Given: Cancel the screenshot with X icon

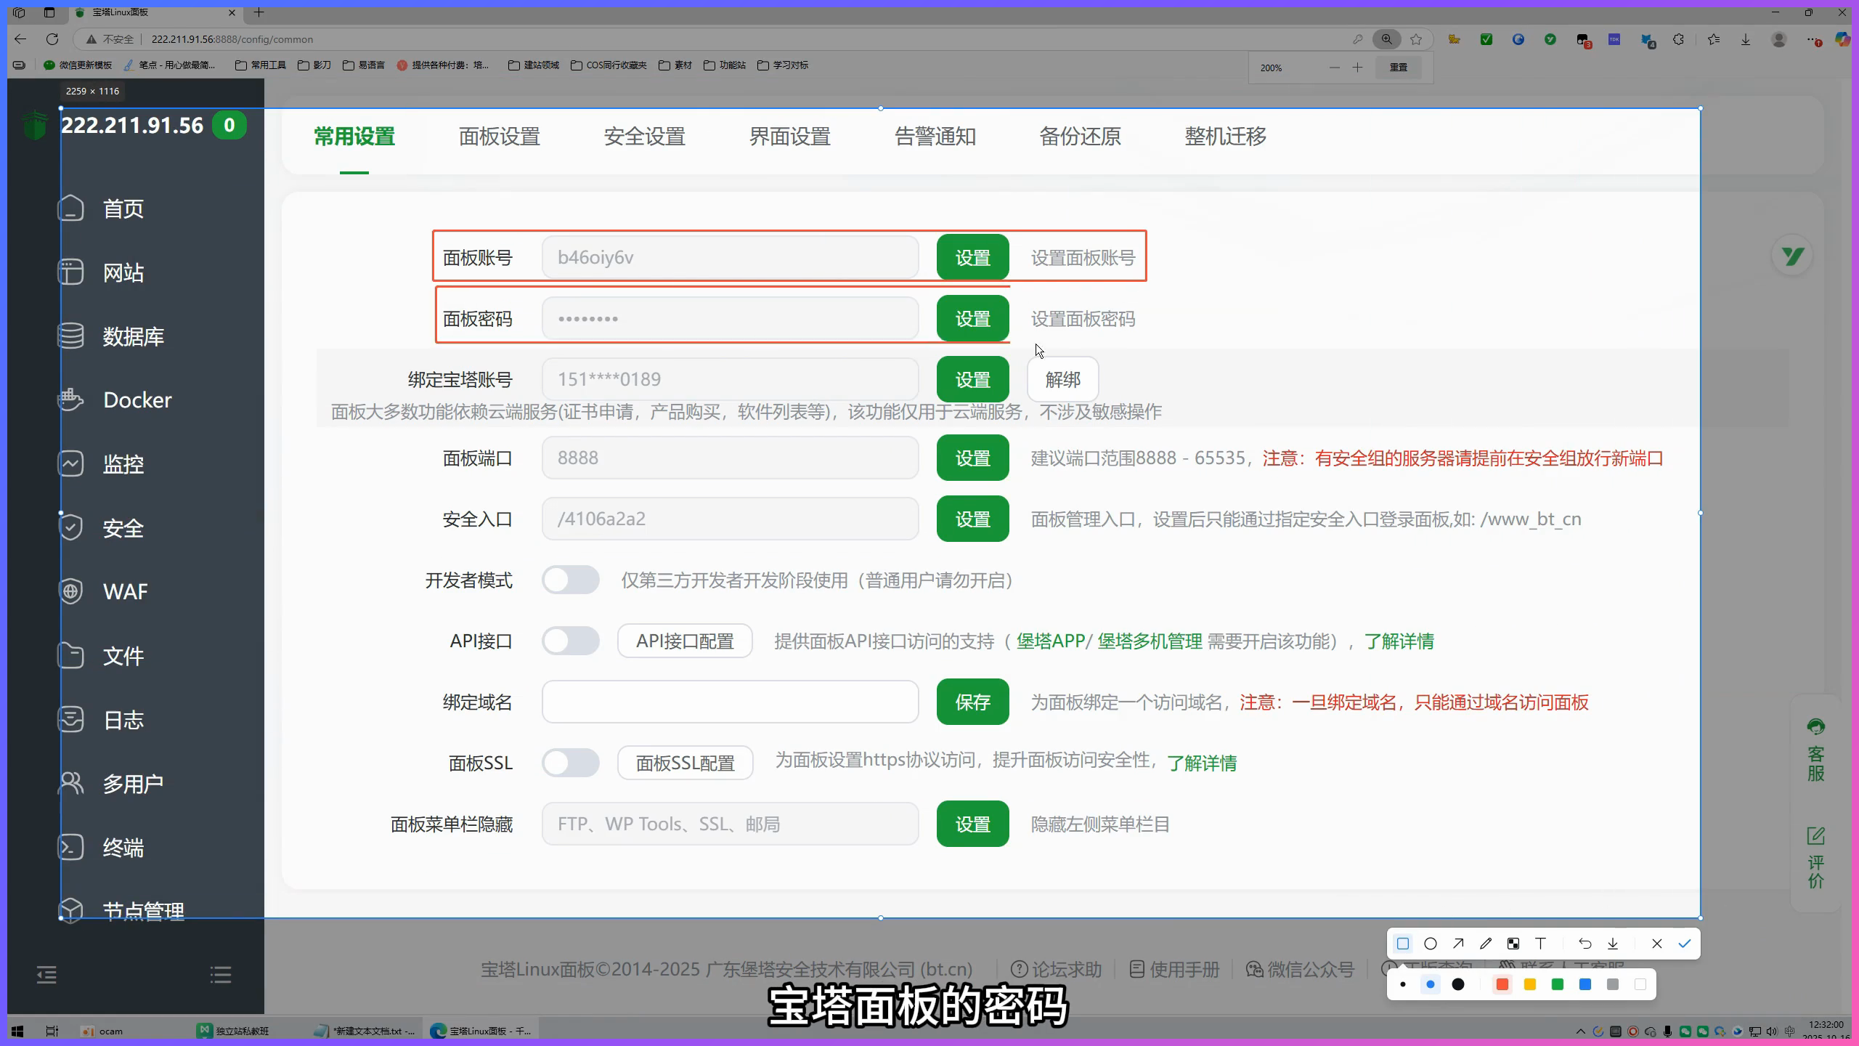Looking at the screenshot, I should click(1656, 944).
